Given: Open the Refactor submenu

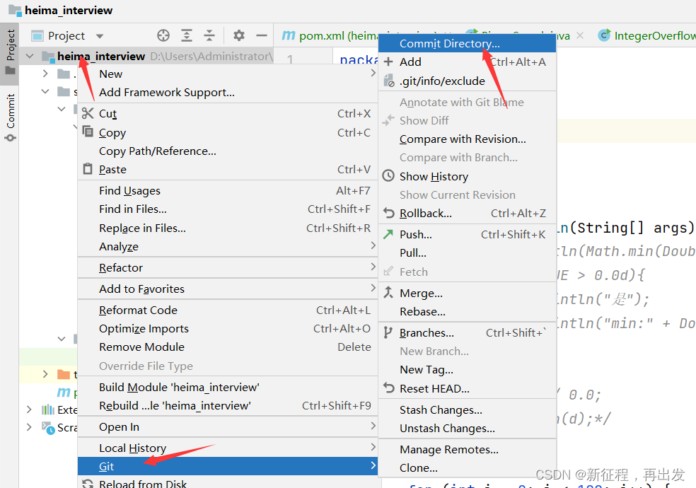Looking at the screenshot, I should coord(228,267).
